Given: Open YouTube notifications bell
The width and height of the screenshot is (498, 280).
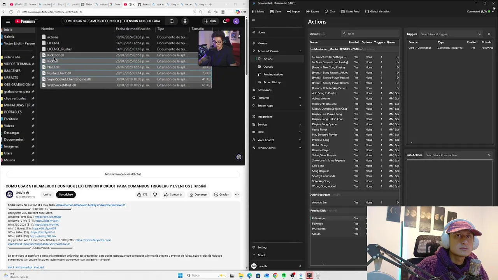Looking at the screenshot, I should click(225, 21).
